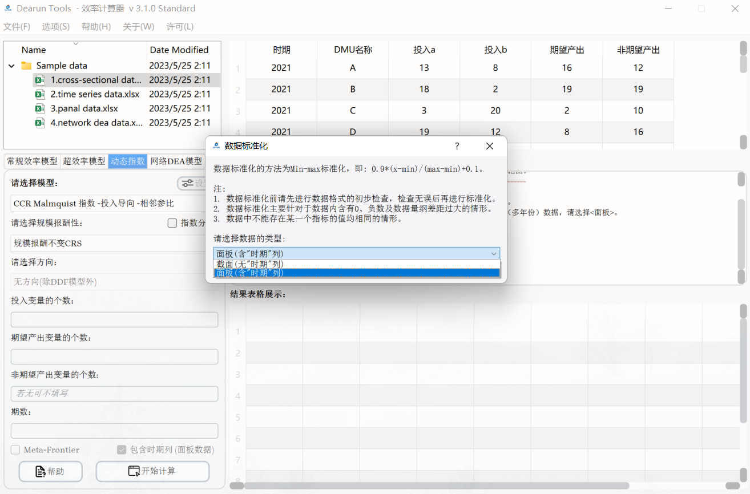Click the Excel icon for 2.time series data.xlsx
Image resolution: width=750 pixels, height=494 pixels.
[39, 94]
